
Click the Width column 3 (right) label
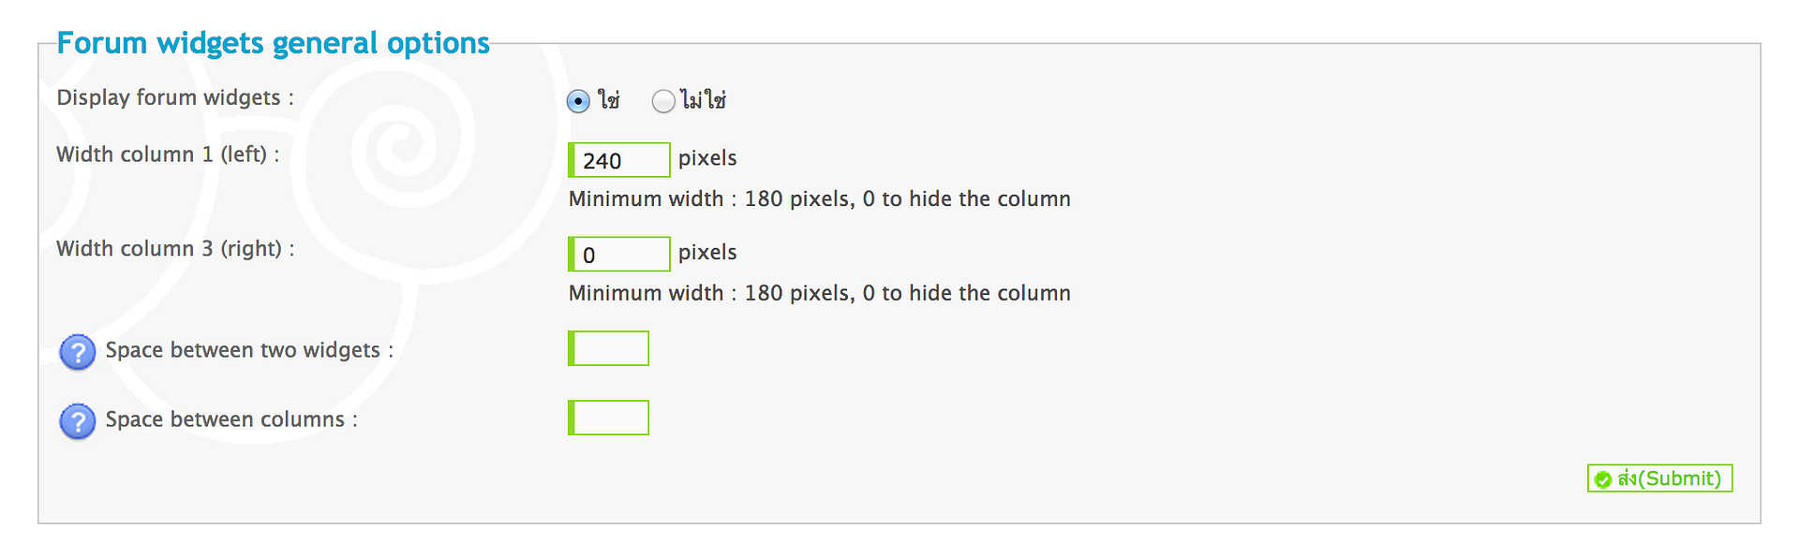[x=175, y=248]
